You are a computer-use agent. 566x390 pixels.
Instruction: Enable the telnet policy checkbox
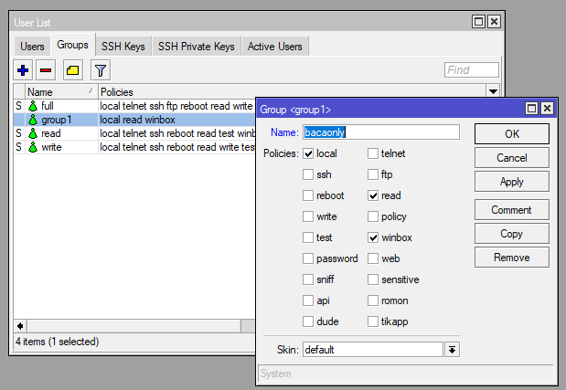[373, 153]
